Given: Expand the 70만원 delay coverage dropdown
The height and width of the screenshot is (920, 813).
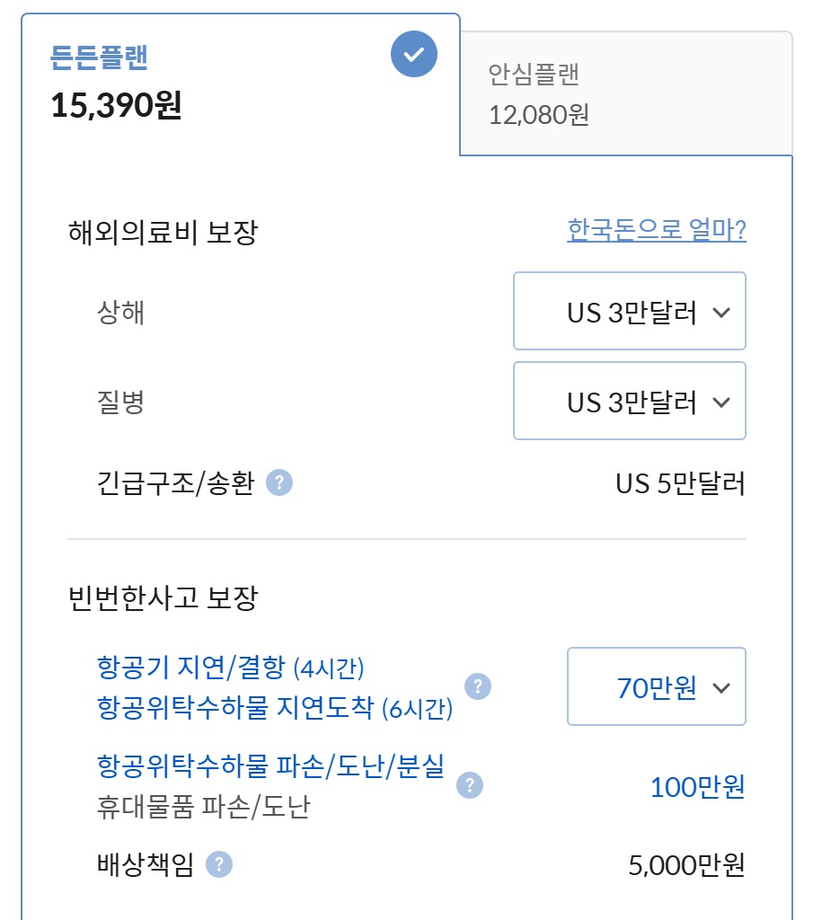Looking at the screenshot, I should coord(655,686).
